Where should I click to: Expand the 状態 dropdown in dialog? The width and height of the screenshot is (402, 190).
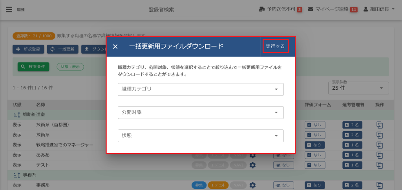[x=200, y=136]
